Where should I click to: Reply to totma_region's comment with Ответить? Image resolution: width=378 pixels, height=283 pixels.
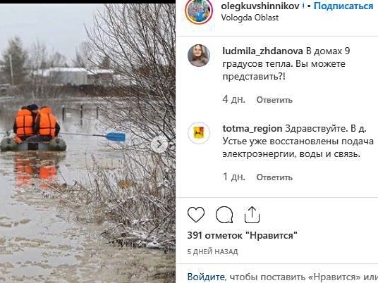(274, 177)
